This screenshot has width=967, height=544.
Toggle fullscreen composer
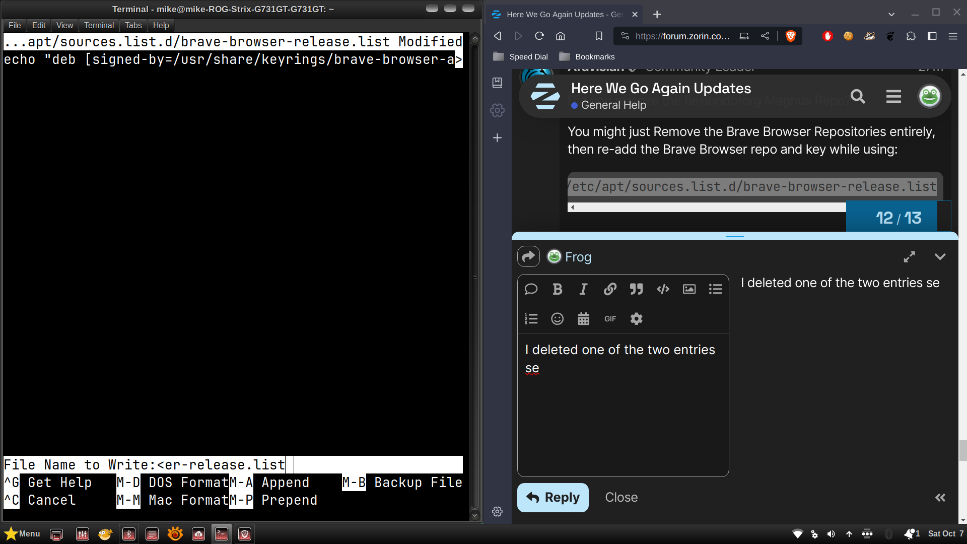point(909,257)
